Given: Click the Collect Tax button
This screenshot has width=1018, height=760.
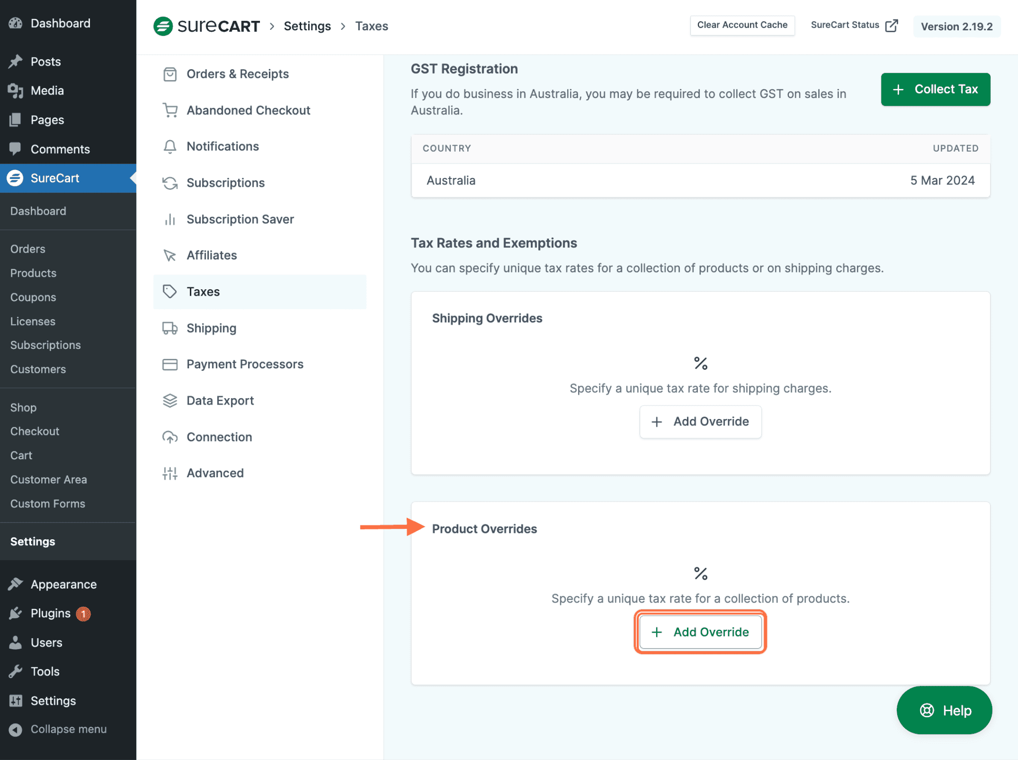Looking at the screenshot, I should point(935,89).
